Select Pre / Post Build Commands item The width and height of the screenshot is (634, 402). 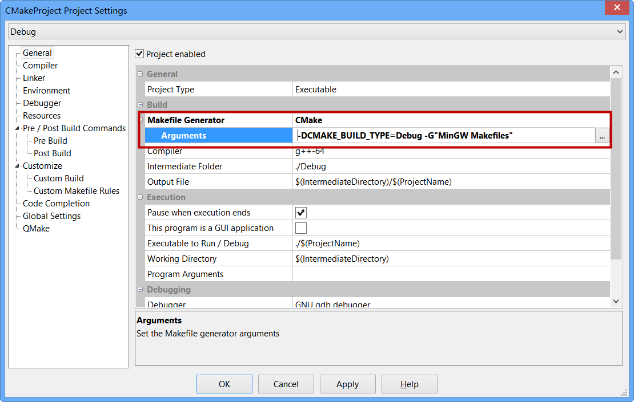(74, 128)
